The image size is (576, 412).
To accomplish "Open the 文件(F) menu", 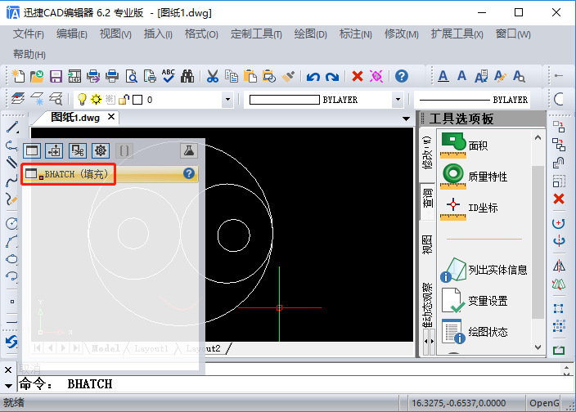I will [x=29, y=34].
